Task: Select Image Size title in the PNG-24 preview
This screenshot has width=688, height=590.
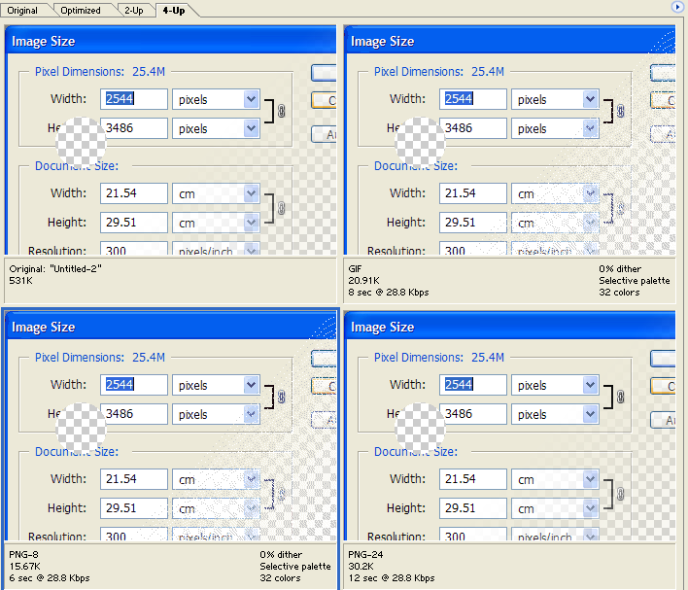Action: [x=382, y=327]
